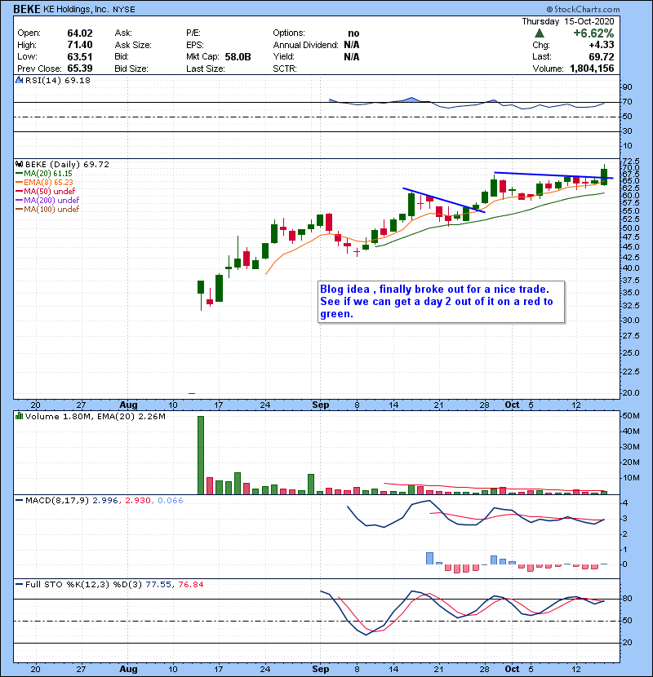Click the Low value 63.51
Viewport: 653px width, 677px height.
tap(80, 57)
